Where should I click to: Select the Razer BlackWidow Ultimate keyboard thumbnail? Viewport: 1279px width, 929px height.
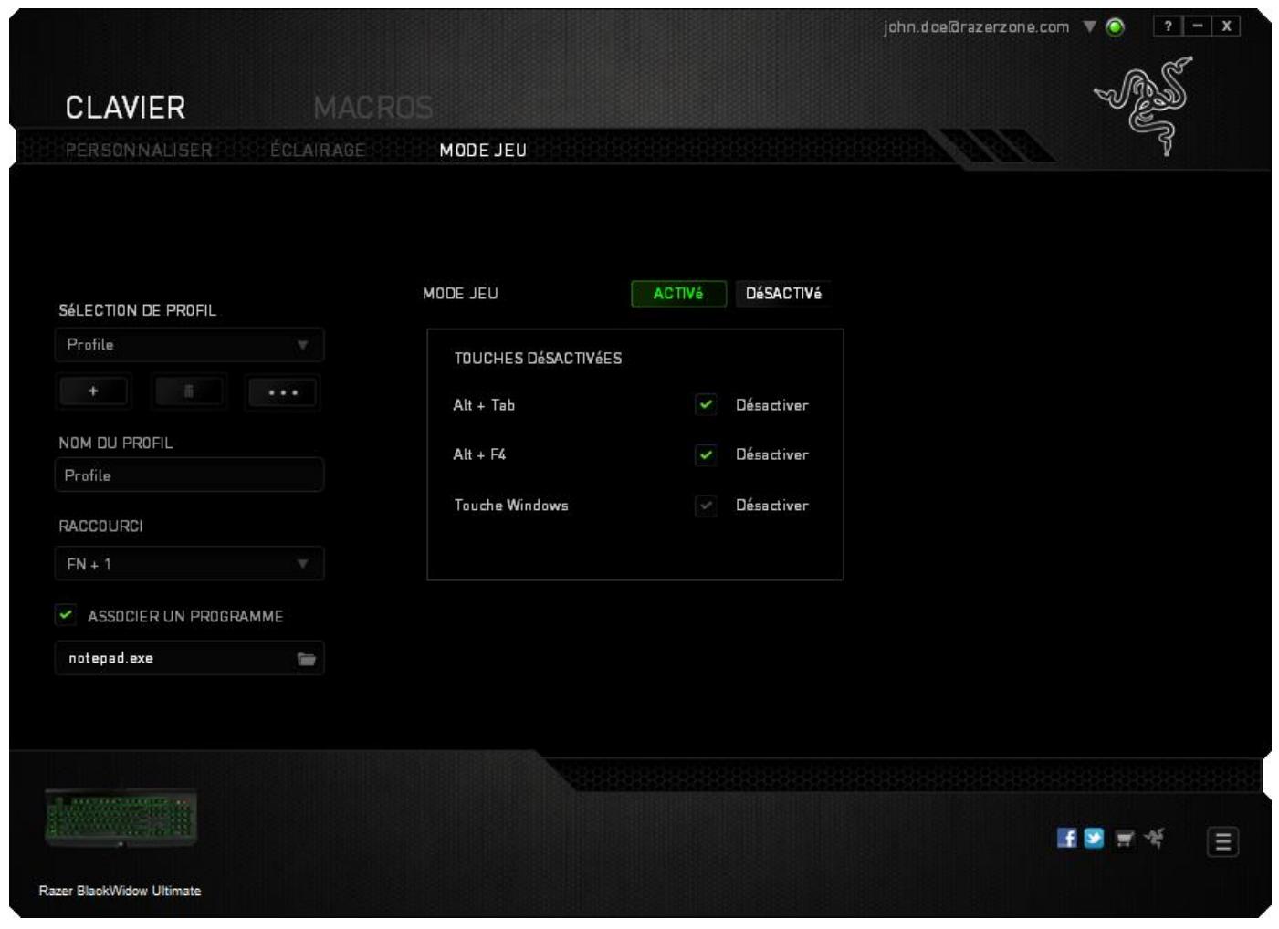pyautogui.click(x=121, y=818)
